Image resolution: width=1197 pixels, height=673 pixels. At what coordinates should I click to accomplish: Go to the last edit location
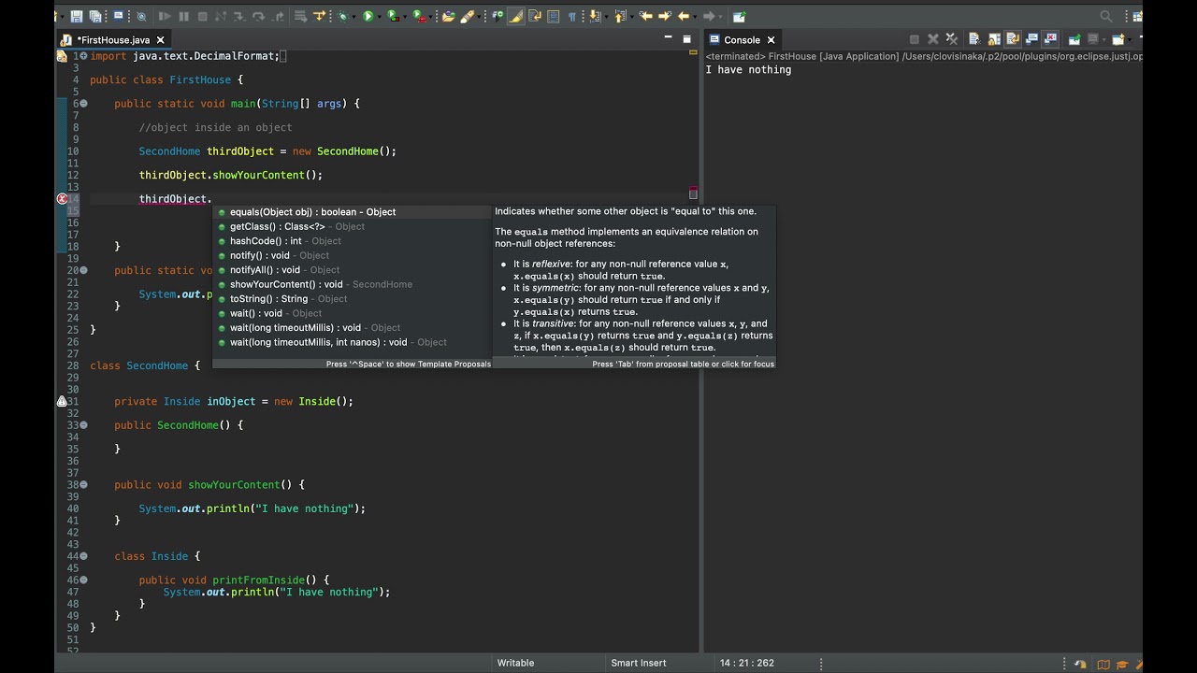point(645,16)
